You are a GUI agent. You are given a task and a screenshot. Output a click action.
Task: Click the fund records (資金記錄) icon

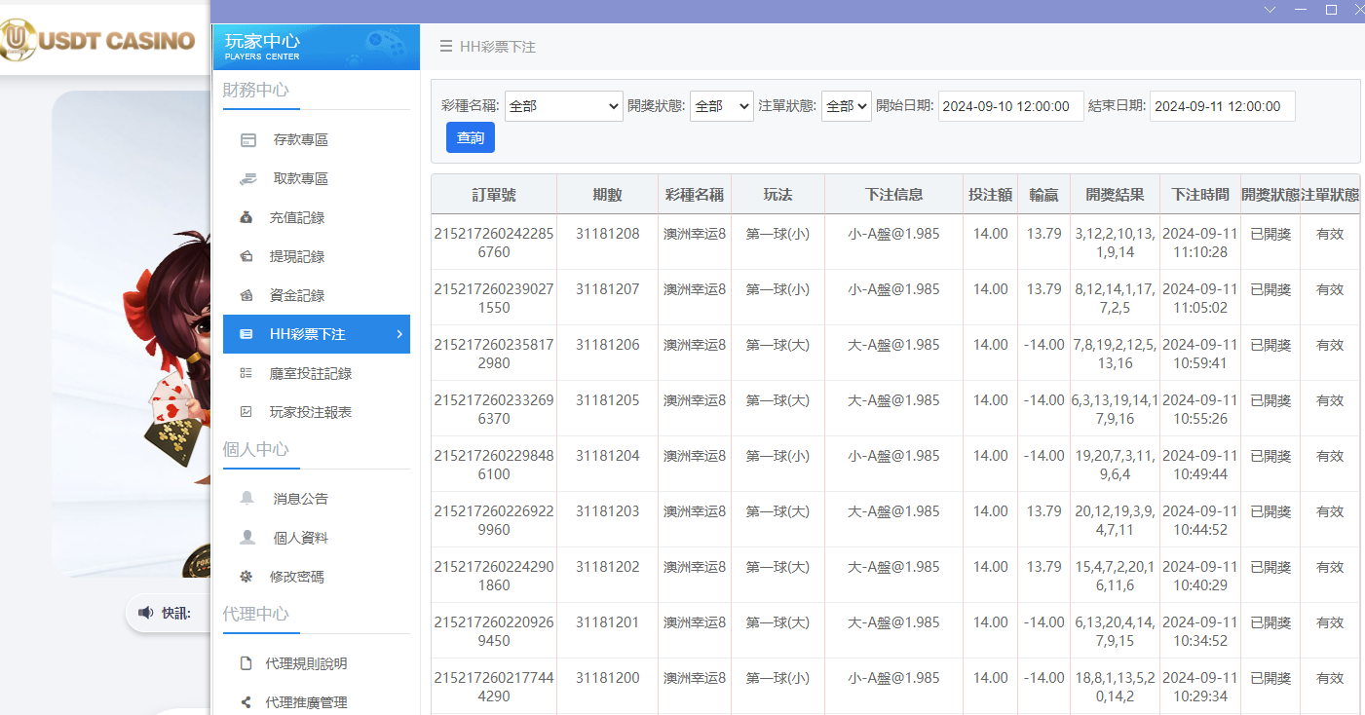tap(246, 296)
